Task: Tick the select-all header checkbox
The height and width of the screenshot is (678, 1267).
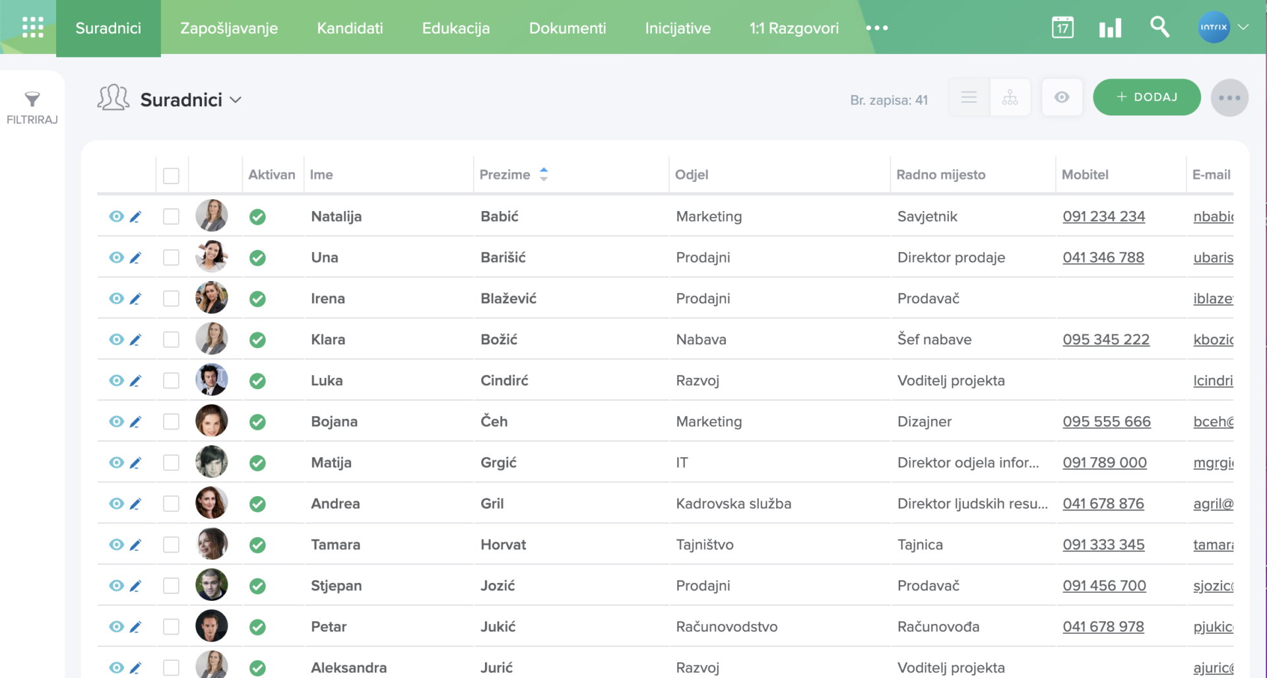Action: [x=171, y=175]
